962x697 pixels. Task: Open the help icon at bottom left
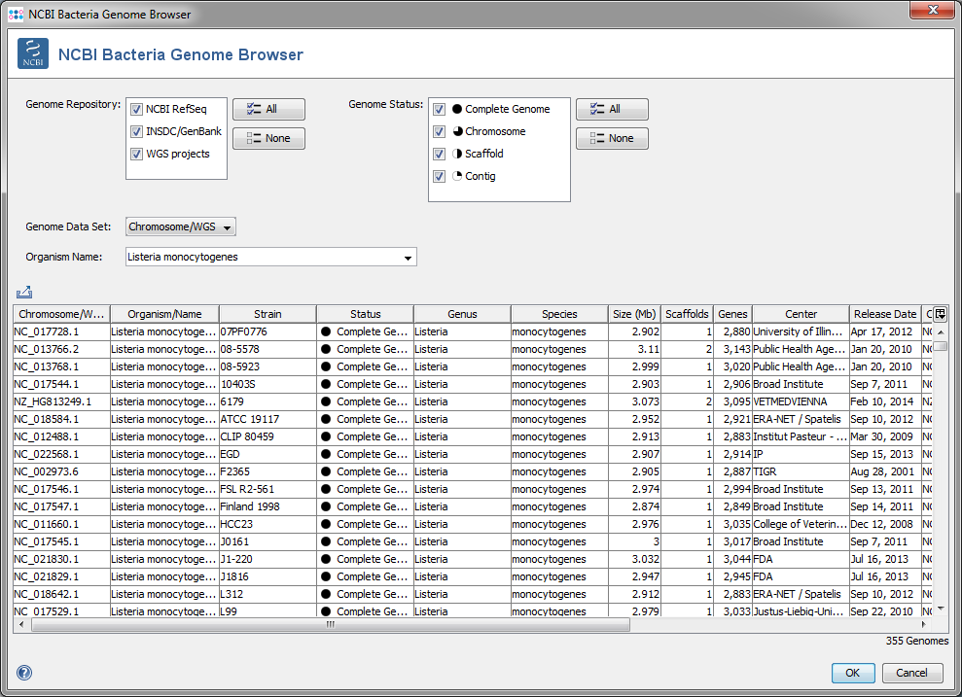pyautogui.click(x=24, y=673)
